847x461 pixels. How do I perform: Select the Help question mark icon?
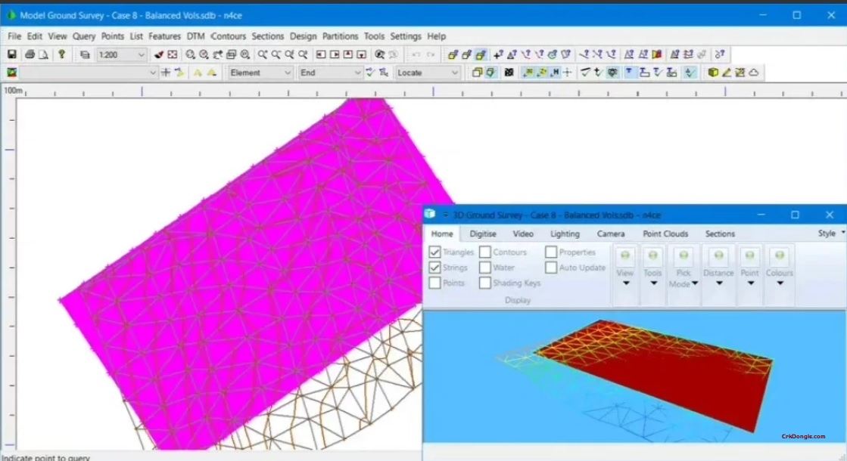pyautogui.click(x=61, y=54)
